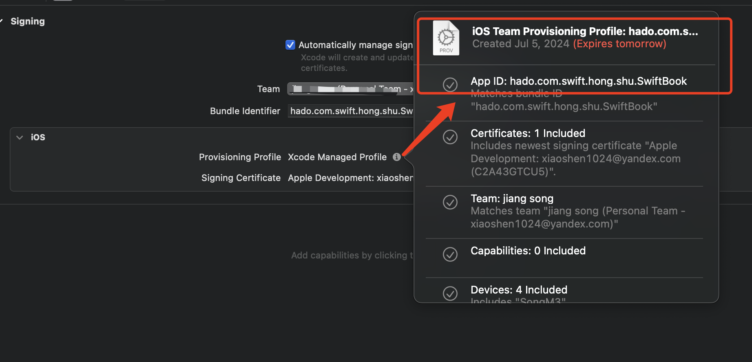This screenshot has height=362, width=752.
Task: Click 'App ID: hado.com.swift.hong.shu.SwiftBook' row
Action: coord(579,81)
